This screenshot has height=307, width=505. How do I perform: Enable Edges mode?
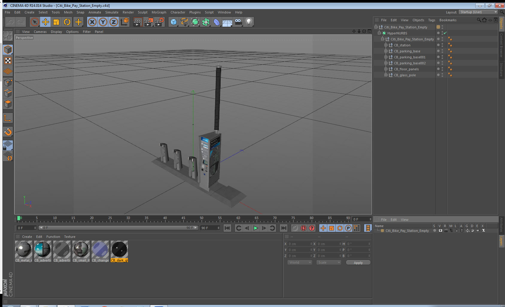[x=8, y=93]
